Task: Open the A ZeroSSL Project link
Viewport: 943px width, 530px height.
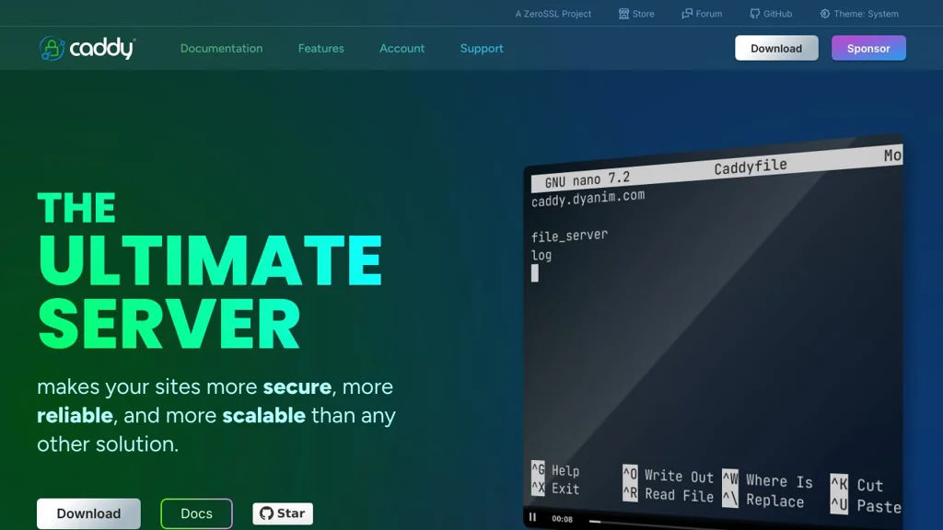Action: pos(553,14)
